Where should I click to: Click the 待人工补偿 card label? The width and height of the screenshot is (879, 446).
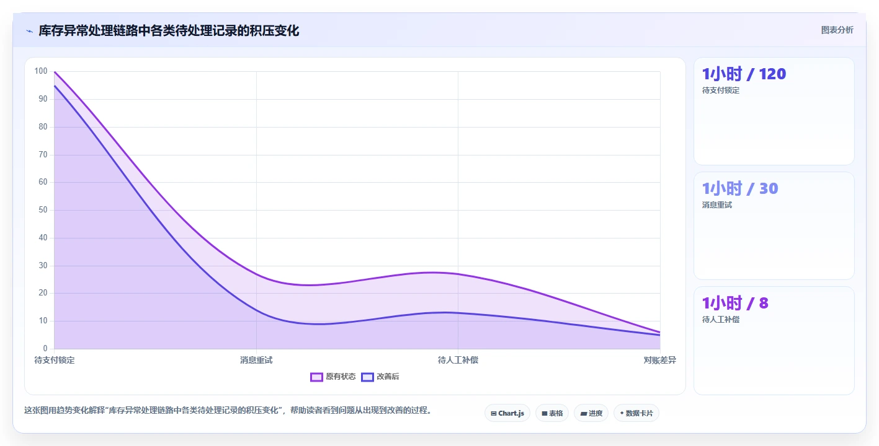[x=721, y=320]
